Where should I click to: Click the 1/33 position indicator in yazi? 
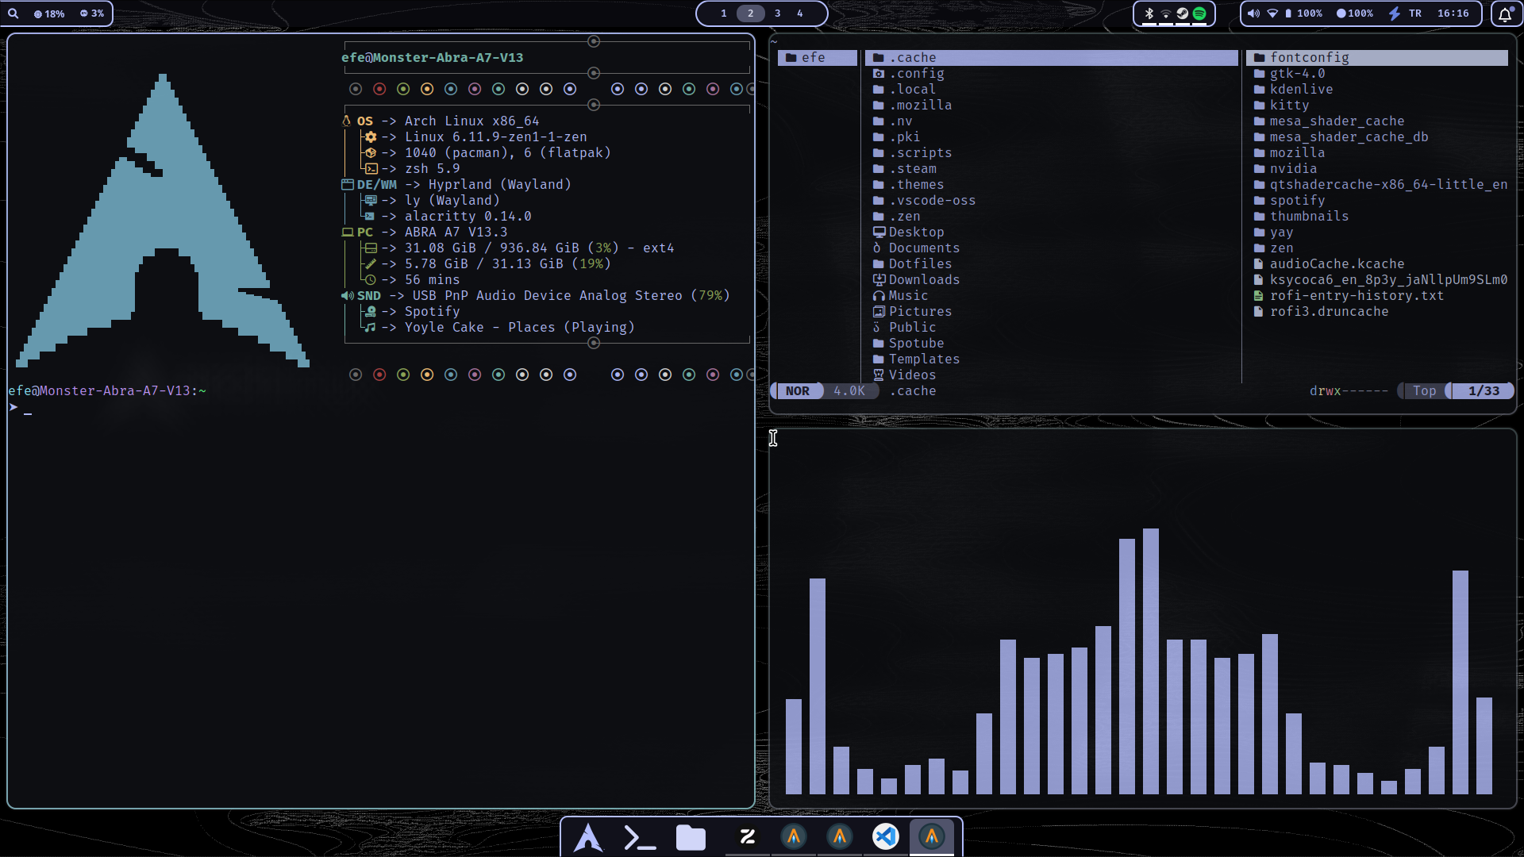click(1483, 390)
